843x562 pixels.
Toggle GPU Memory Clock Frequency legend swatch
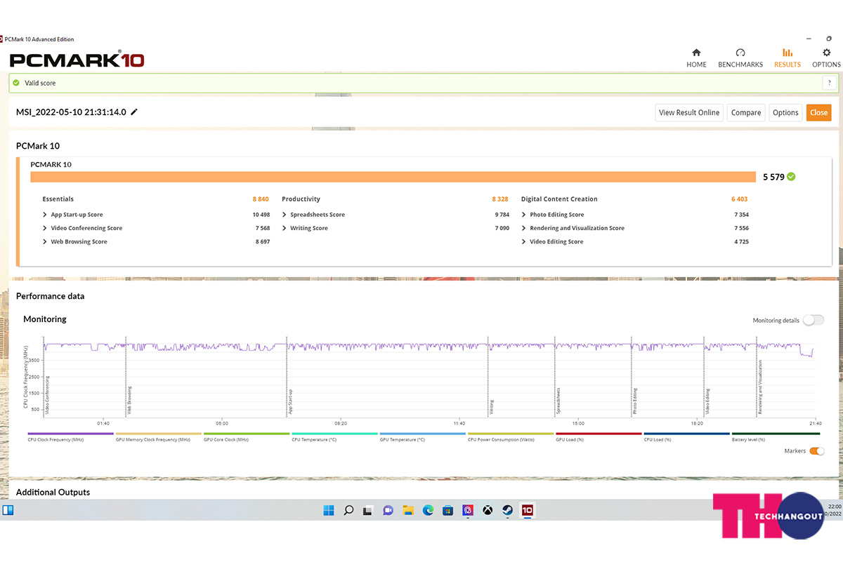click(159, 434)
